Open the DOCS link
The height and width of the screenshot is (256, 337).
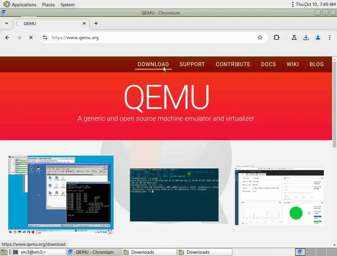tap(269, 64)
